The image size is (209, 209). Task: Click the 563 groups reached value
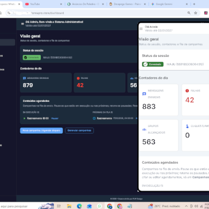149,142
